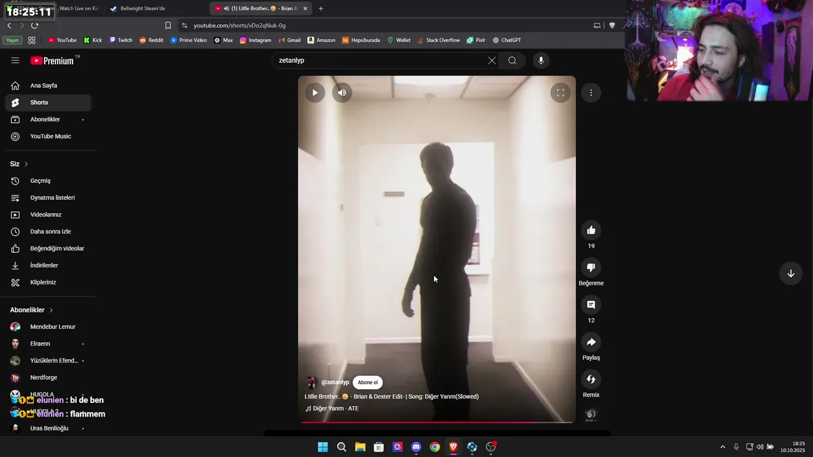The height and width of the screenshot is (457, 813).
Task: Open File Explorer from the taskbar
Action: (x=360, y=447)
